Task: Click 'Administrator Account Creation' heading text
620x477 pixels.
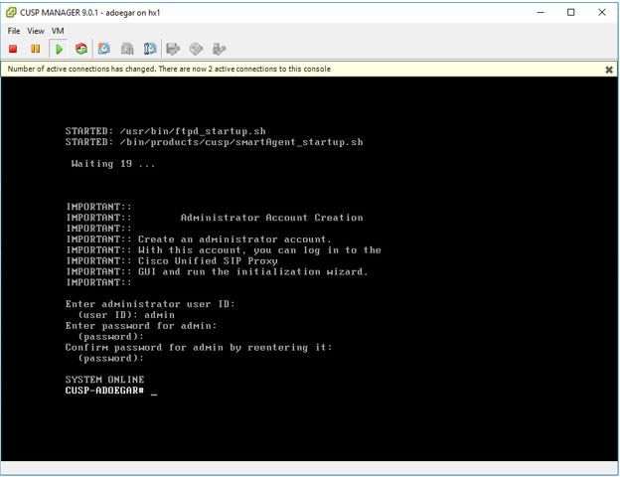Action: click(271, 218)
